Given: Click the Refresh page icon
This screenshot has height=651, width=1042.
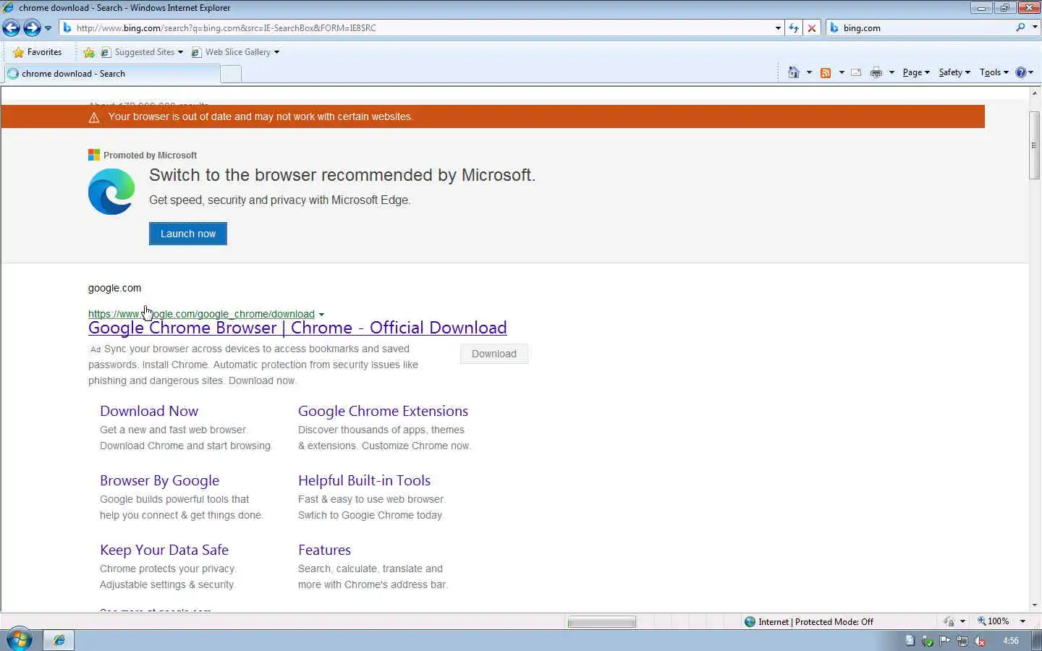Looking at the screenshot, I should (794, 28).
